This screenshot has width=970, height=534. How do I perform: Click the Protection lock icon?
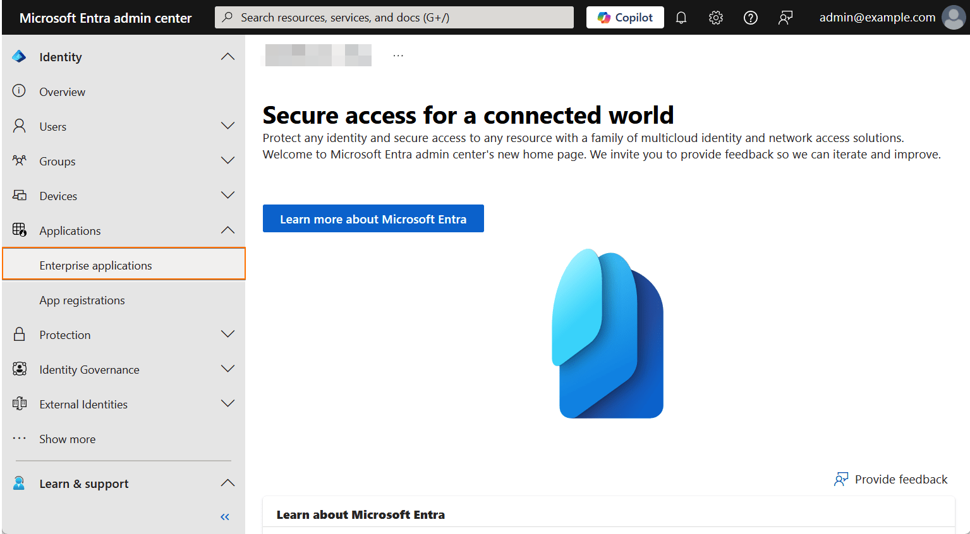coord(19,334)
